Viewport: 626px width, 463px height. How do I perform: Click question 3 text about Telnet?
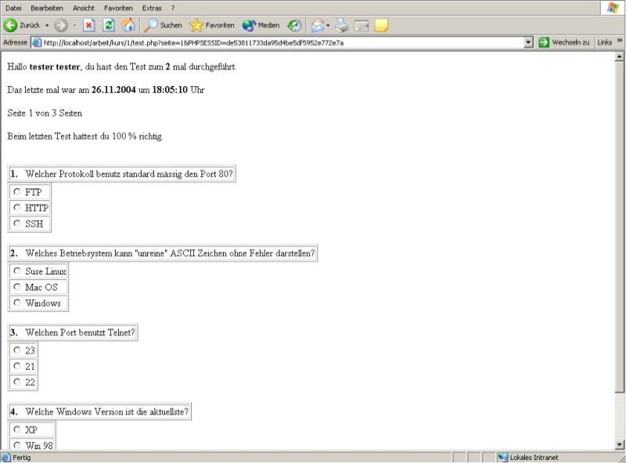(80, 332)
